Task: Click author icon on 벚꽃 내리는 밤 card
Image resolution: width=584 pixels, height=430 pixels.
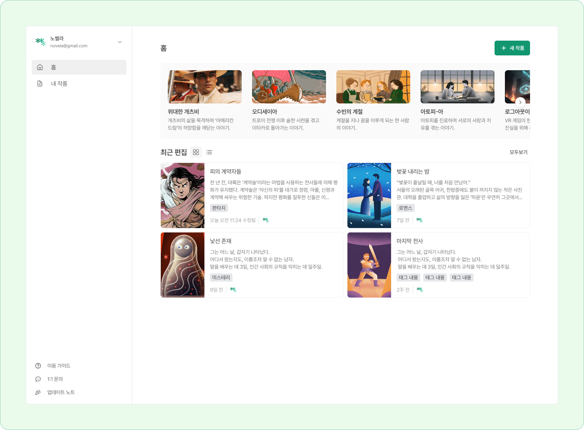Action: pyautogui.click(x=420, y=220)
